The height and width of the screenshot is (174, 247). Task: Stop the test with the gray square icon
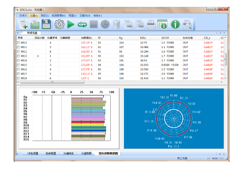coord(94,24)
